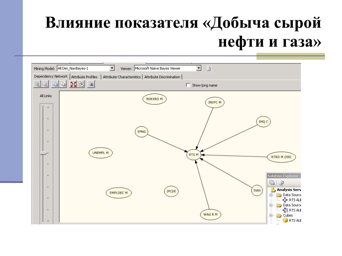Select the EMPLDEC M node
This screenshot has width=342, height=256.
pyautogui.click(x=119, y=193)
